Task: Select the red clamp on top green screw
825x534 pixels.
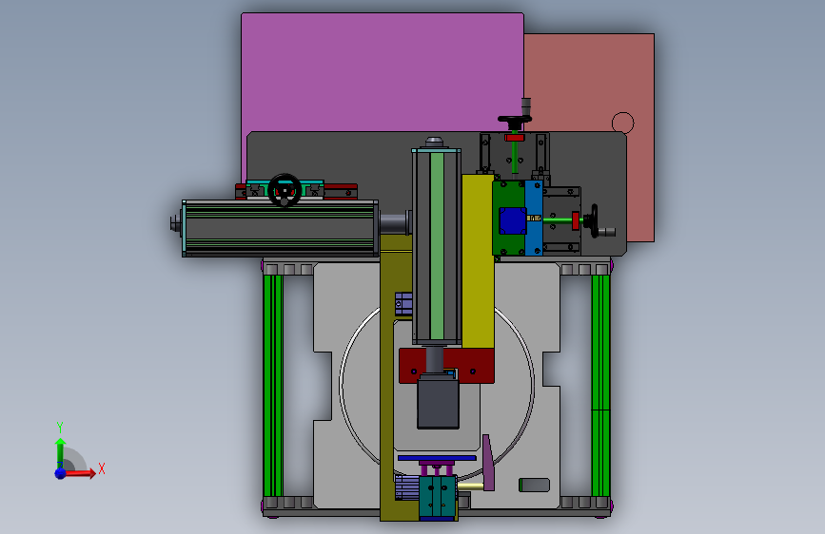Action: (x=515, y=138)
